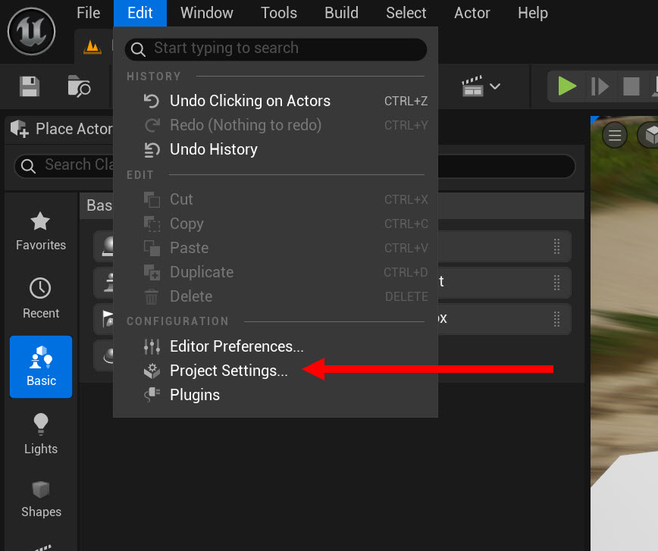This screenshot has height=551, width=658.
Task: Open the viewport hamburger options menu
Action: click(x=615, y=136)
